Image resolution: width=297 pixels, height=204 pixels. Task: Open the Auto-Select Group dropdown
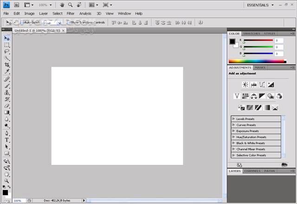point(52,22)
